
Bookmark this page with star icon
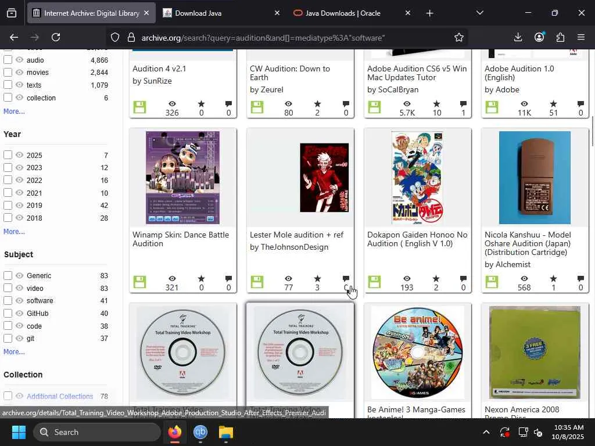pos(459,37)
